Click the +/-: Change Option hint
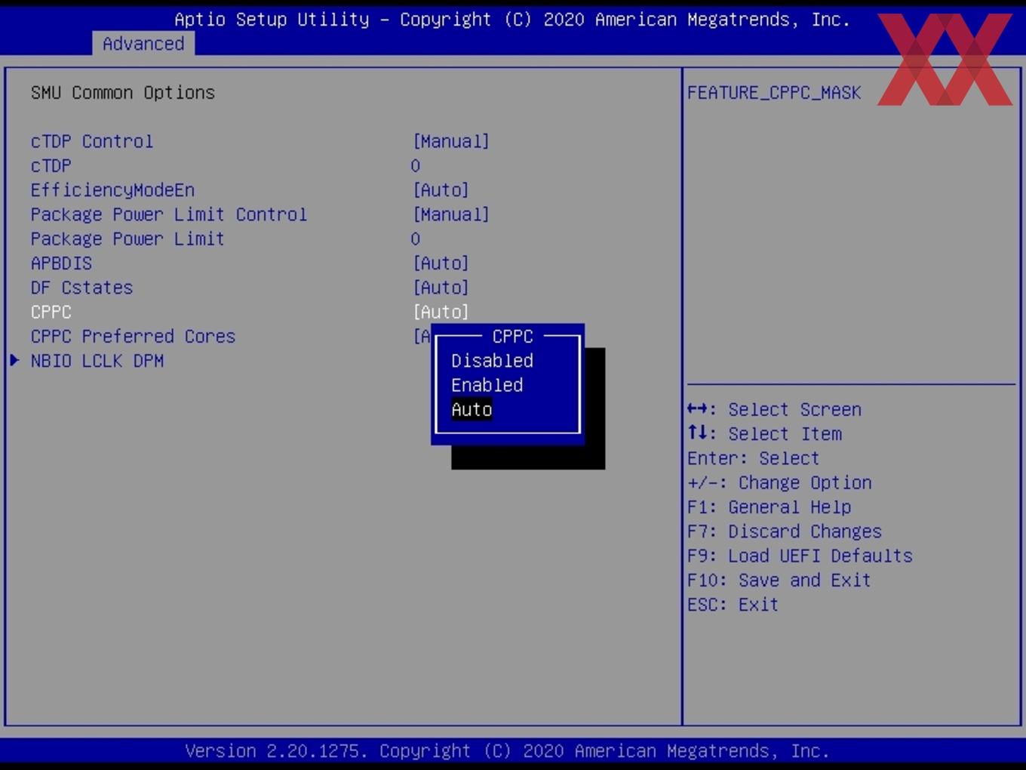Viewport: 1026px width, 770px height. pos(779,482)
